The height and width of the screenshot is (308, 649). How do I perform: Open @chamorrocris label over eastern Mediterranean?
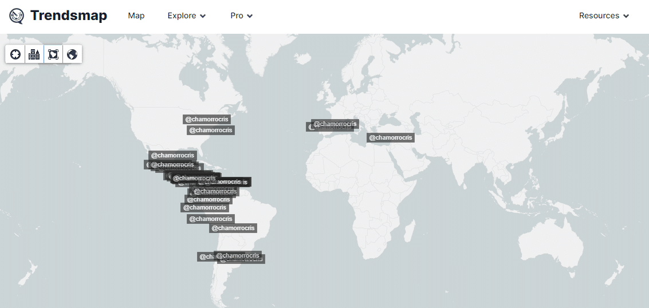tap(390, 137)
